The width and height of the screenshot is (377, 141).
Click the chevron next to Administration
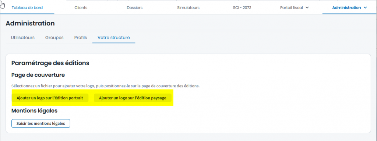click(x=365, y=8)
